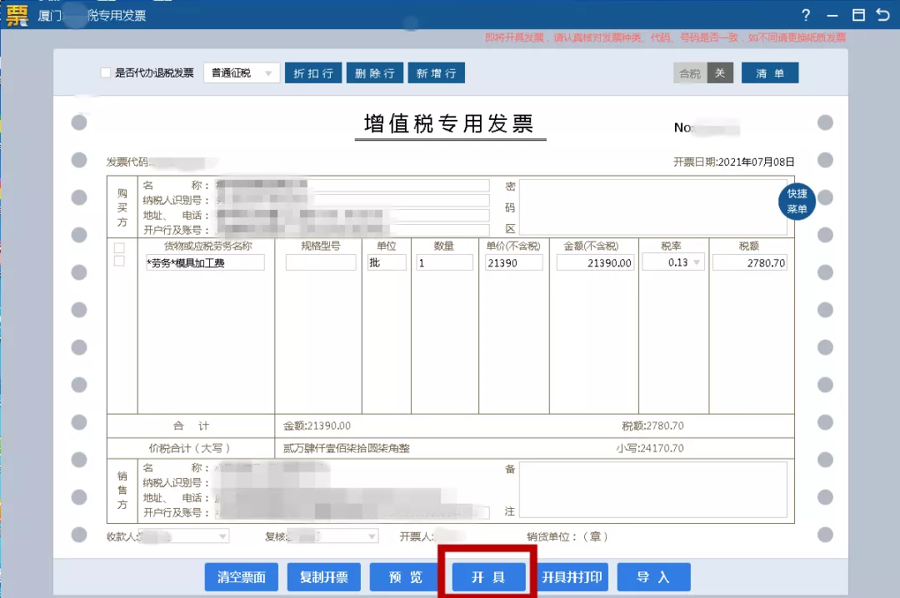Open the 清单 list button
This screenshot has height=598, width=900.
click(769, 72)
